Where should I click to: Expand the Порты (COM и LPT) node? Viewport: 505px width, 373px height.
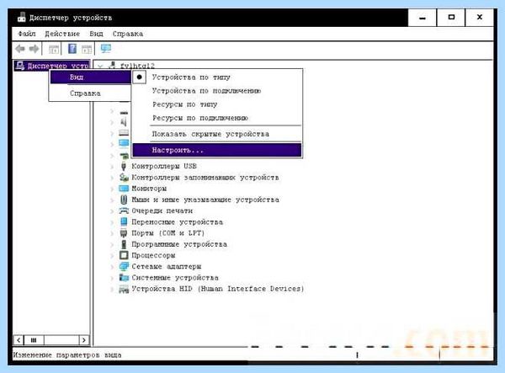point(112,233)
